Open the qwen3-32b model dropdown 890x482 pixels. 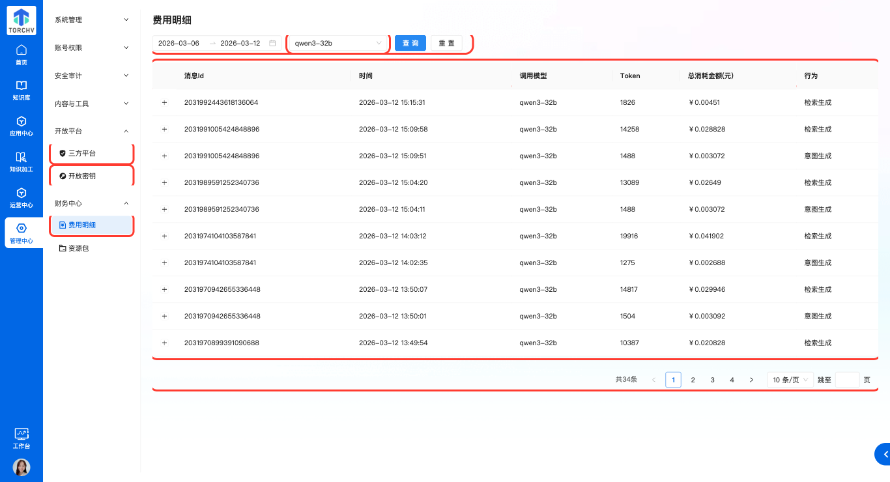tap(338, 44)
